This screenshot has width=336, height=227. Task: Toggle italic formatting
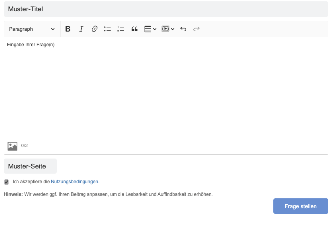point(81,29)
